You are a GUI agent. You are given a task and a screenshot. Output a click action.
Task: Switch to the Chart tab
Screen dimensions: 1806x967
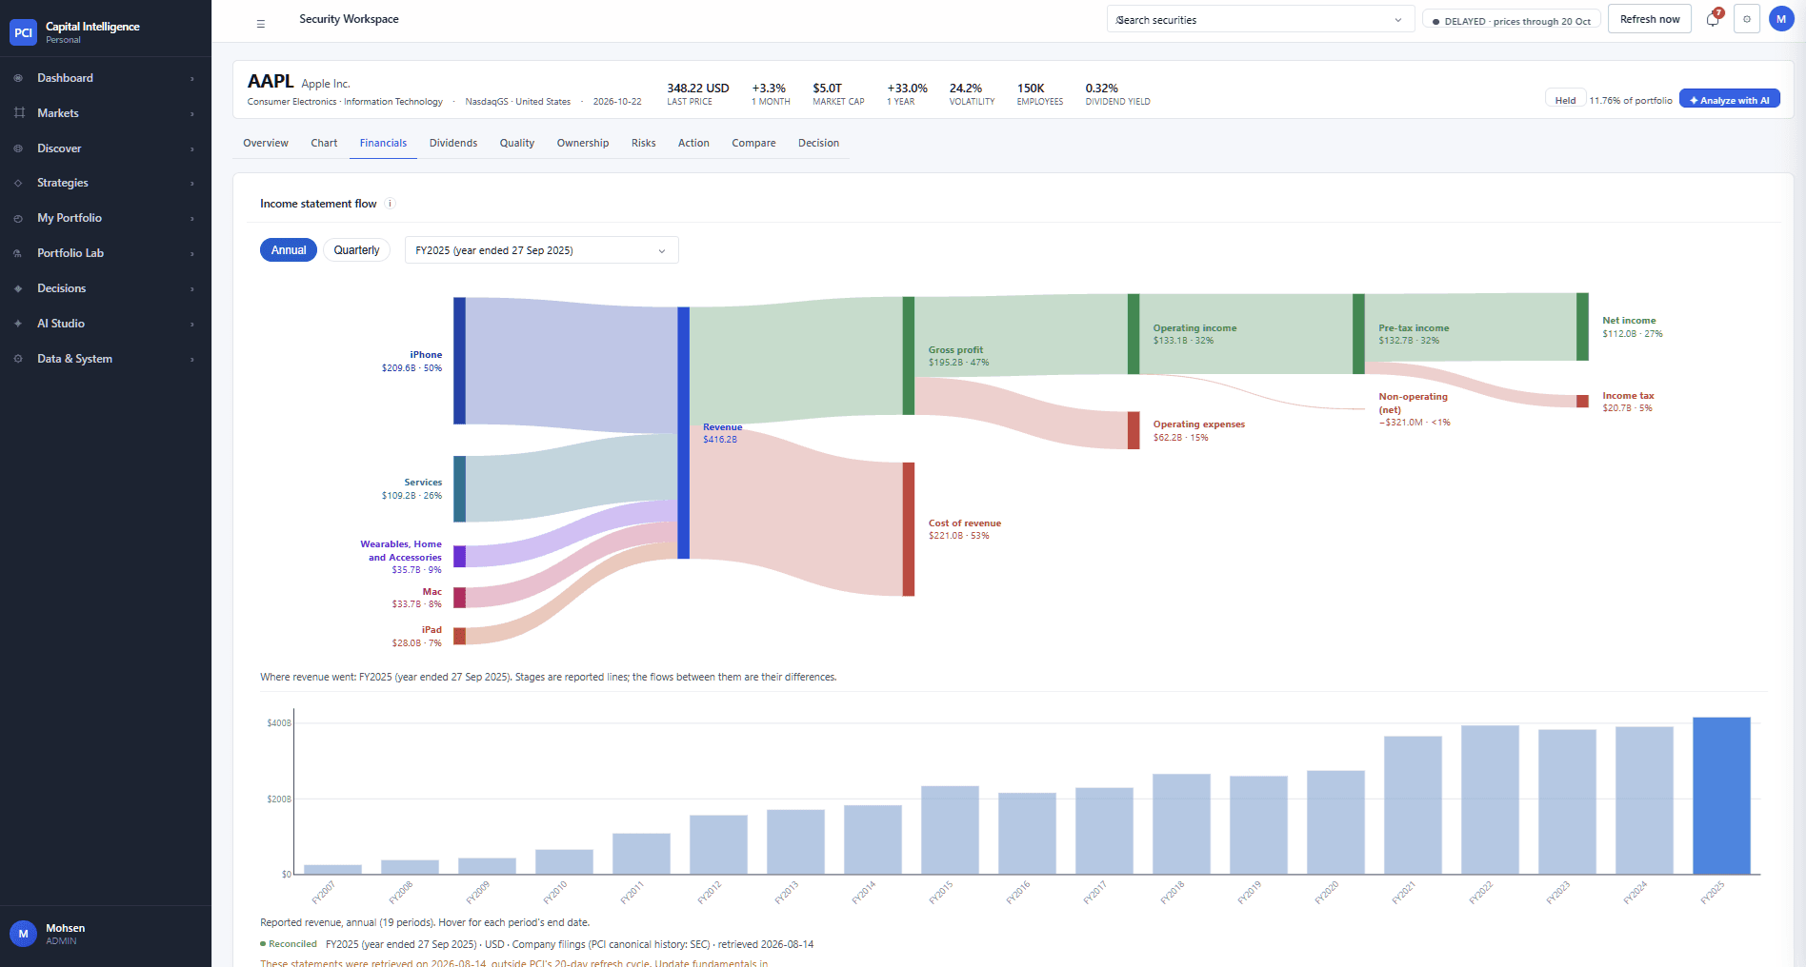(x=324, y=143)
